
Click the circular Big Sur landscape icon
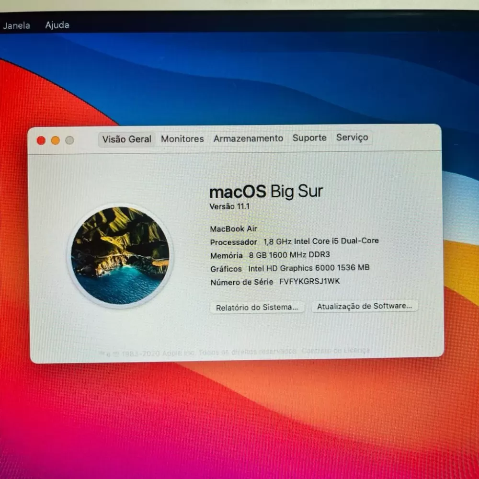120,256
